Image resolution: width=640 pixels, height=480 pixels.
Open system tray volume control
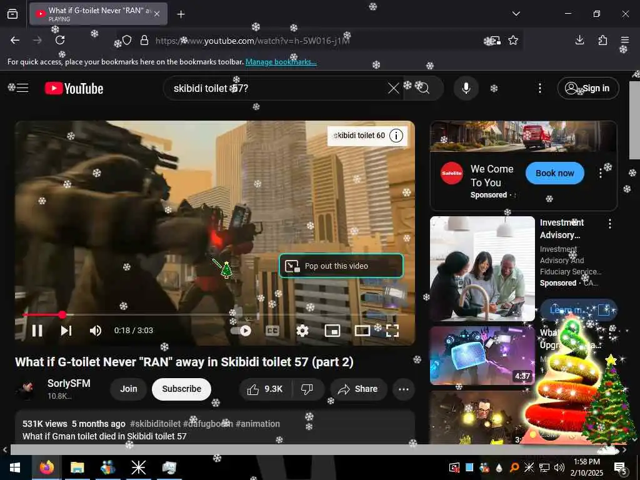pos(559,467)
